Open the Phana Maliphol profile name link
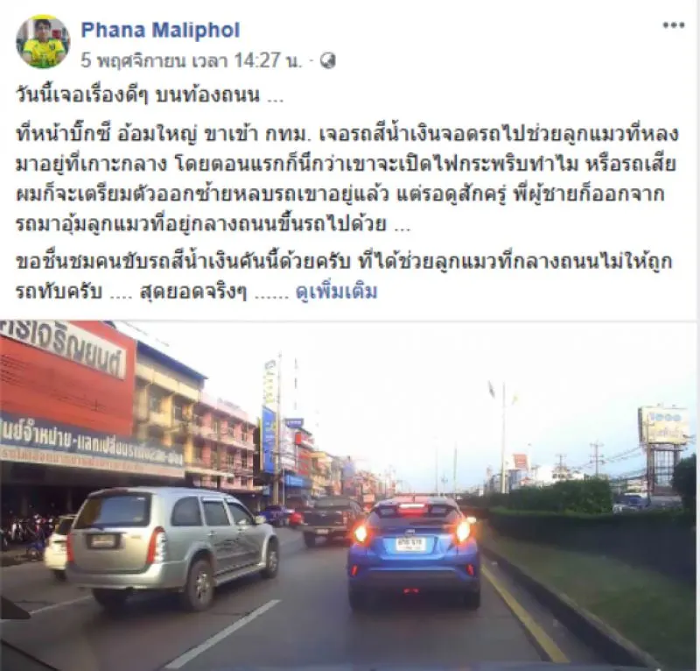700x671 pixels. coord(160,31)
